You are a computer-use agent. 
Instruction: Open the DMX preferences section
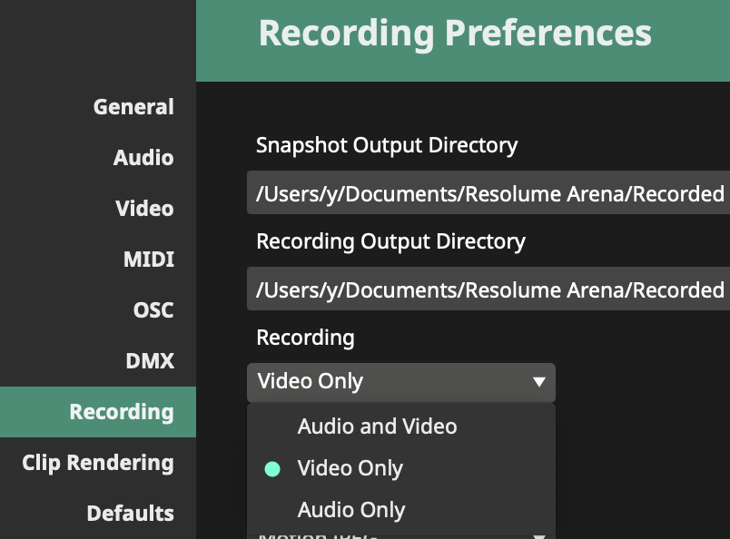[149, 361]
